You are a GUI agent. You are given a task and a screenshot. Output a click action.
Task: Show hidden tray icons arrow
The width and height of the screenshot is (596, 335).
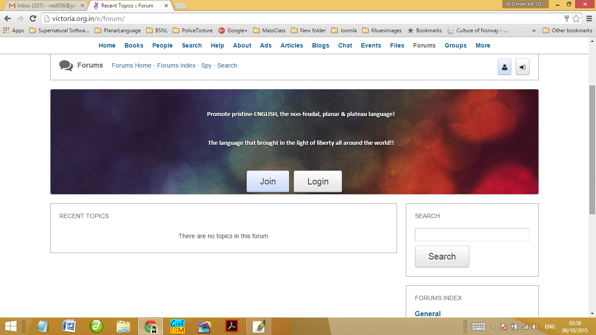tap(493, 326)
